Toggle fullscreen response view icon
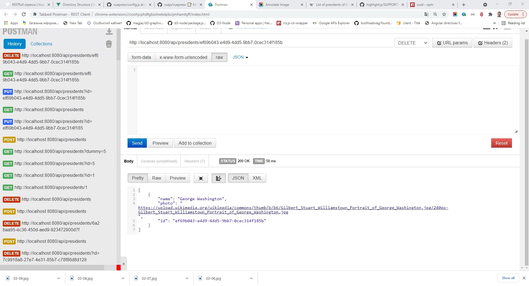The width and height of the screenshot is (529, 286). click(201, 178)
